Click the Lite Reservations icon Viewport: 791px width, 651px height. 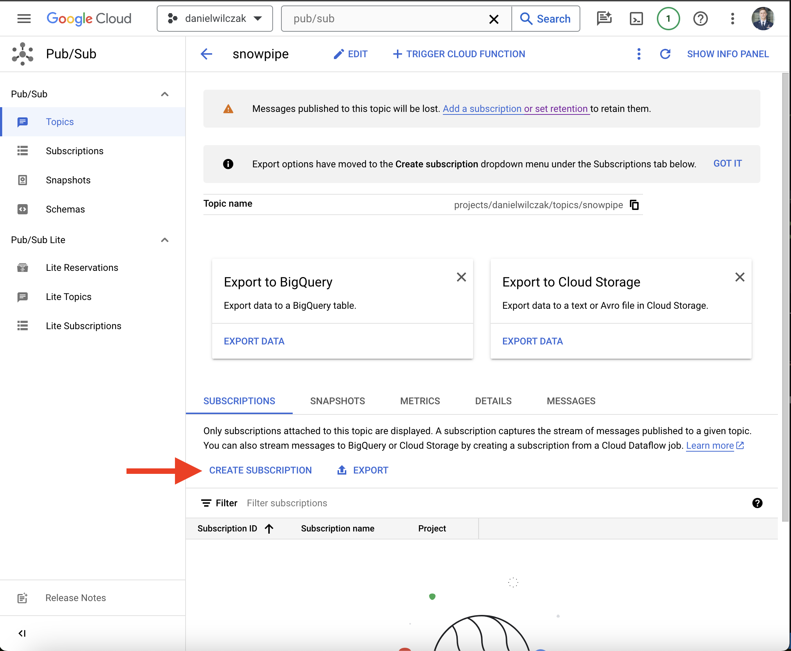point(23,268)
